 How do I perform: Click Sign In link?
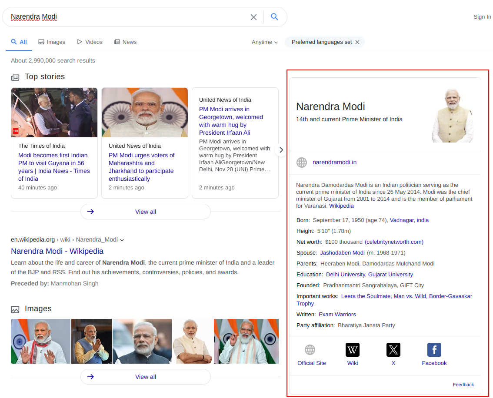coord(482,17)
